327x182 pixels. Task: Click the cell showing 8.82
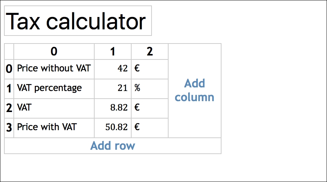click(113, 108)
